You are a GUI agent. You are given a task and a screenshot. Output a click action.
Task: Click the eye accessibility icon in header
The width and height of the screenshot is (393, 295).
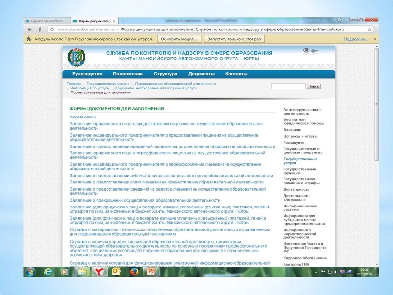tap(307, 50)
